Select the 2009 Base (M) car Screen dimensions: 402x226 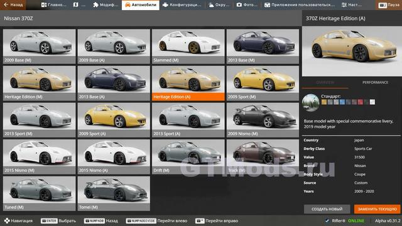point(39,46)
